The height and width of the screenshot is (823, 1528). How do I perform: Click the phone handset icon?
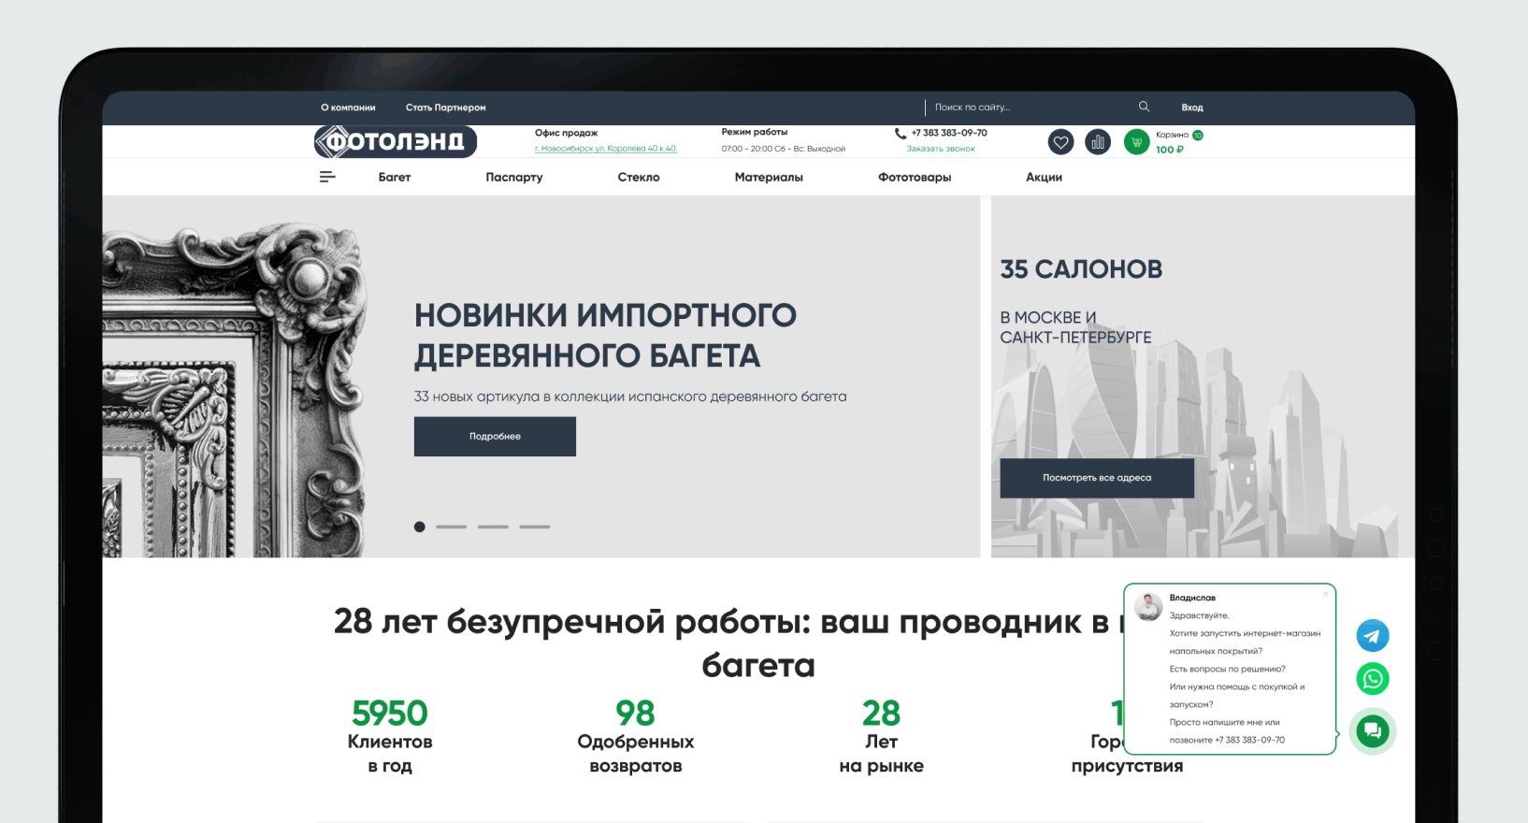(900, 134)
